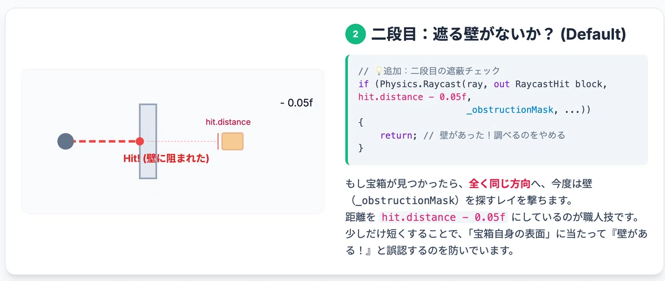The image size is (665, 281).
Task: Click the comment 追加：二段目の遮蔽チェック
Action: pos(442,71)
